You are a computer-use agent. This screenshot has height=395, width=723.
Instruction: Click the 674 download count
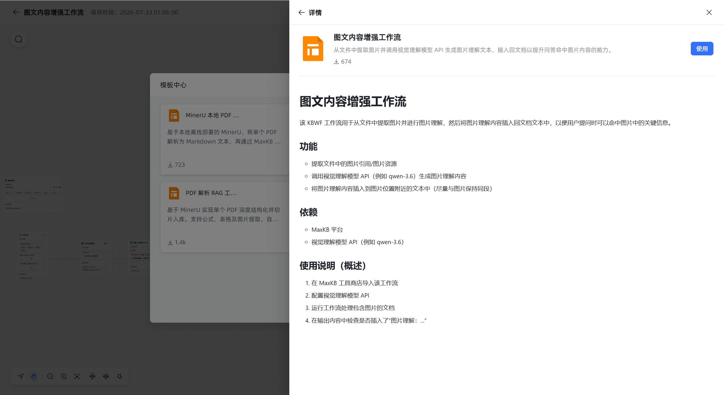(346, 62)
